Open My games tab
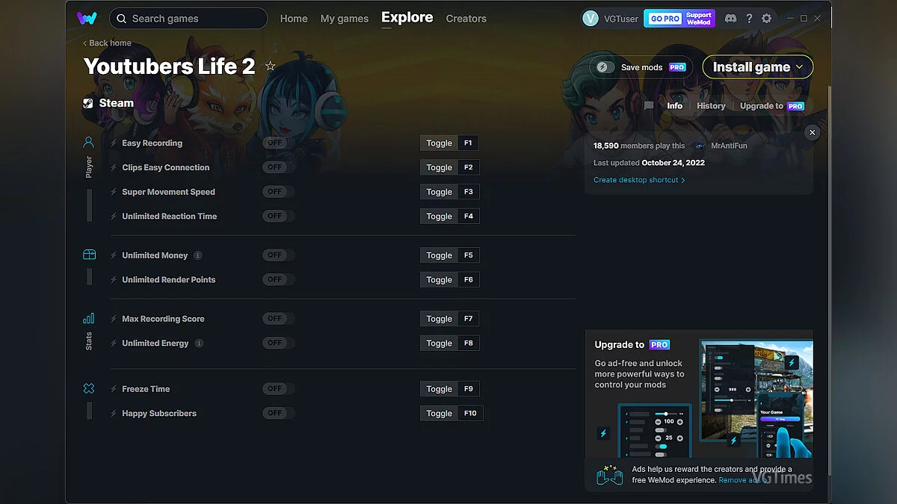 tap(344, 19)
